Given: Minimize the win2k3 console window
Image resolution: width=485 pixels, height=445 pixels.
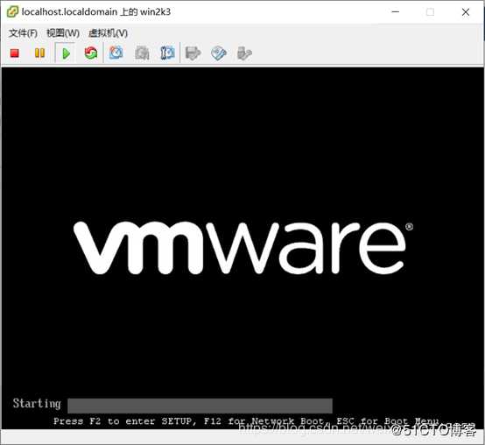Looking at the screenshot, I should pyautogui.click(x=396, y=11).
